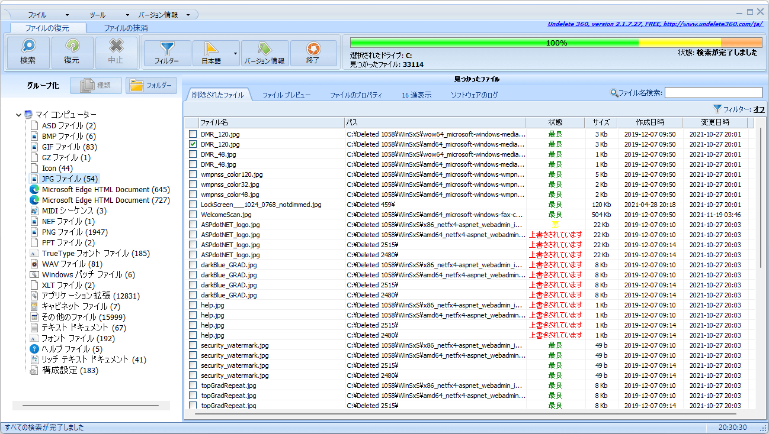The image size is (769, 434).
Task: Switch to ファイルのプロパティ tab
Action: pos(355,95)
